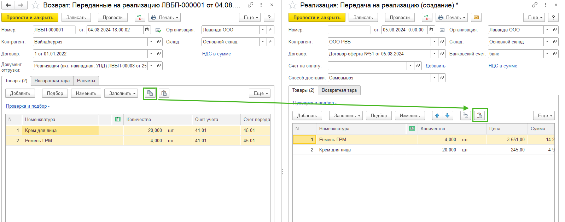Click Подбор button in Реализация table

[x=379, y=115]
